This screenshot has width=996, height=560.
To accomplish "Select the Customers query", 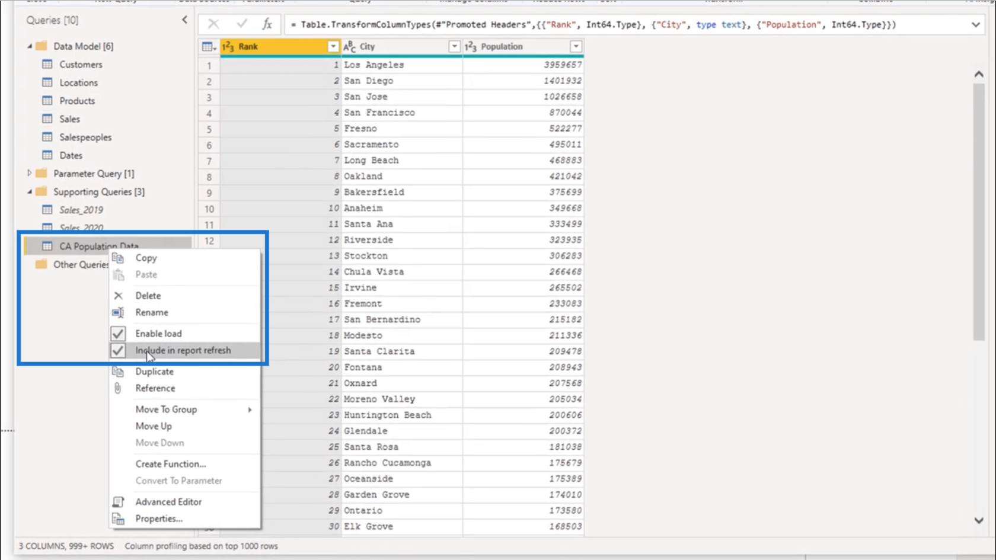I will pyautogui.click(x=81, y=64).
